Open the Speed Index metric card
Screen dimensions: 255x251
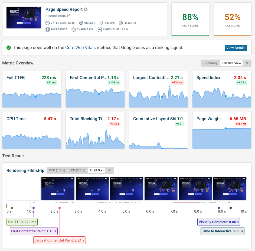(x=222, y=89)
